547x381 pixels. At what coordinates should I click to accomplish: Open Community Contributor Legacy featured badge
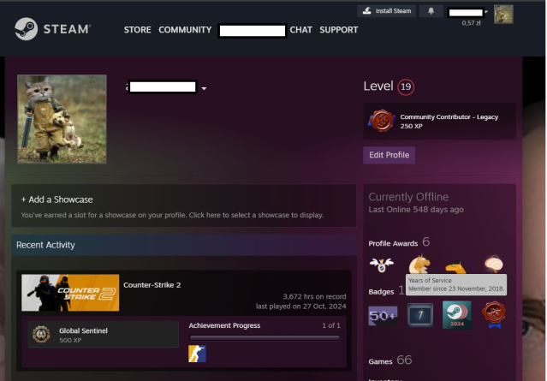[439, 121]
